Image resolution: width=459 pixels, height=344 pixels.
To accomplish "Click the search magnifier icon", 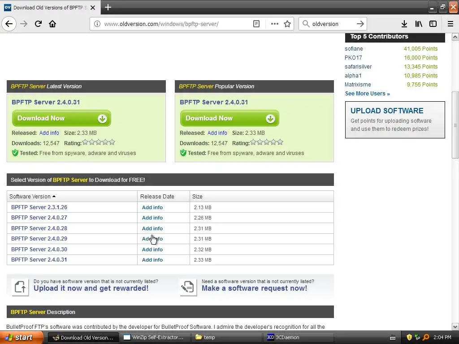I will tap(306, 24).
